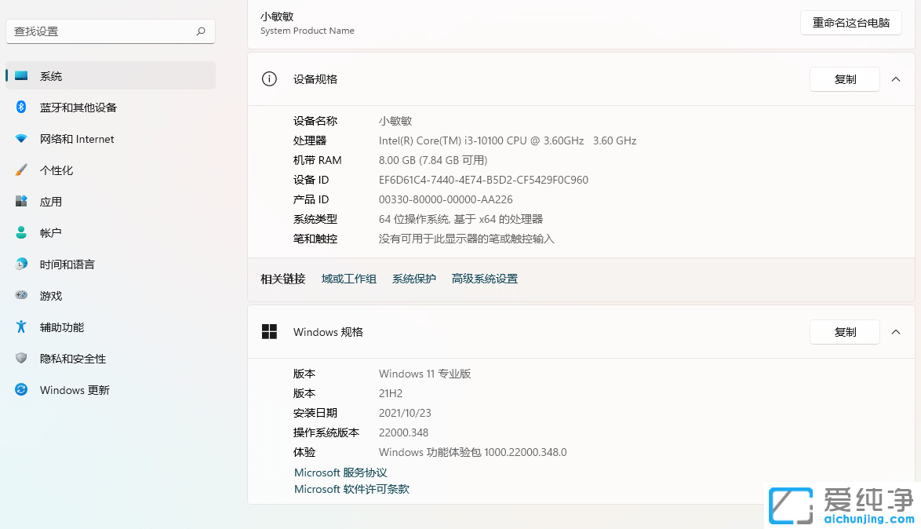
Task: Click the 重命名这台电脑 button
Action: click(x=850, y=23)
